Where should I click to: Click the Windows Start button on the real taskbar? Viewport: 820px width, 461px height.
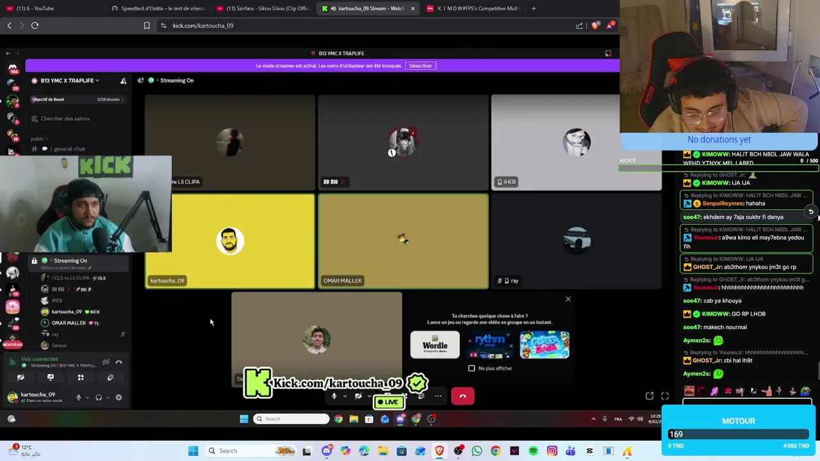click(x=193, y=451)
